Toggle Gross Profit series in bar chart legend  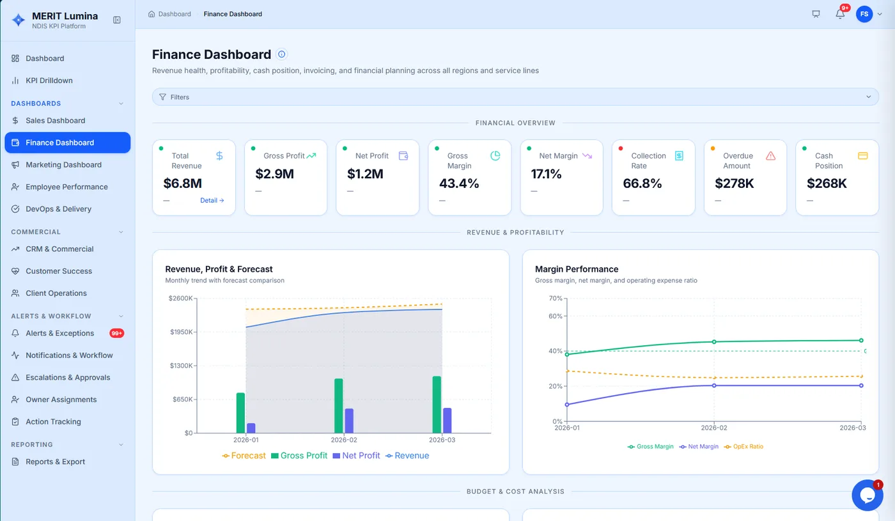[299, 456]
